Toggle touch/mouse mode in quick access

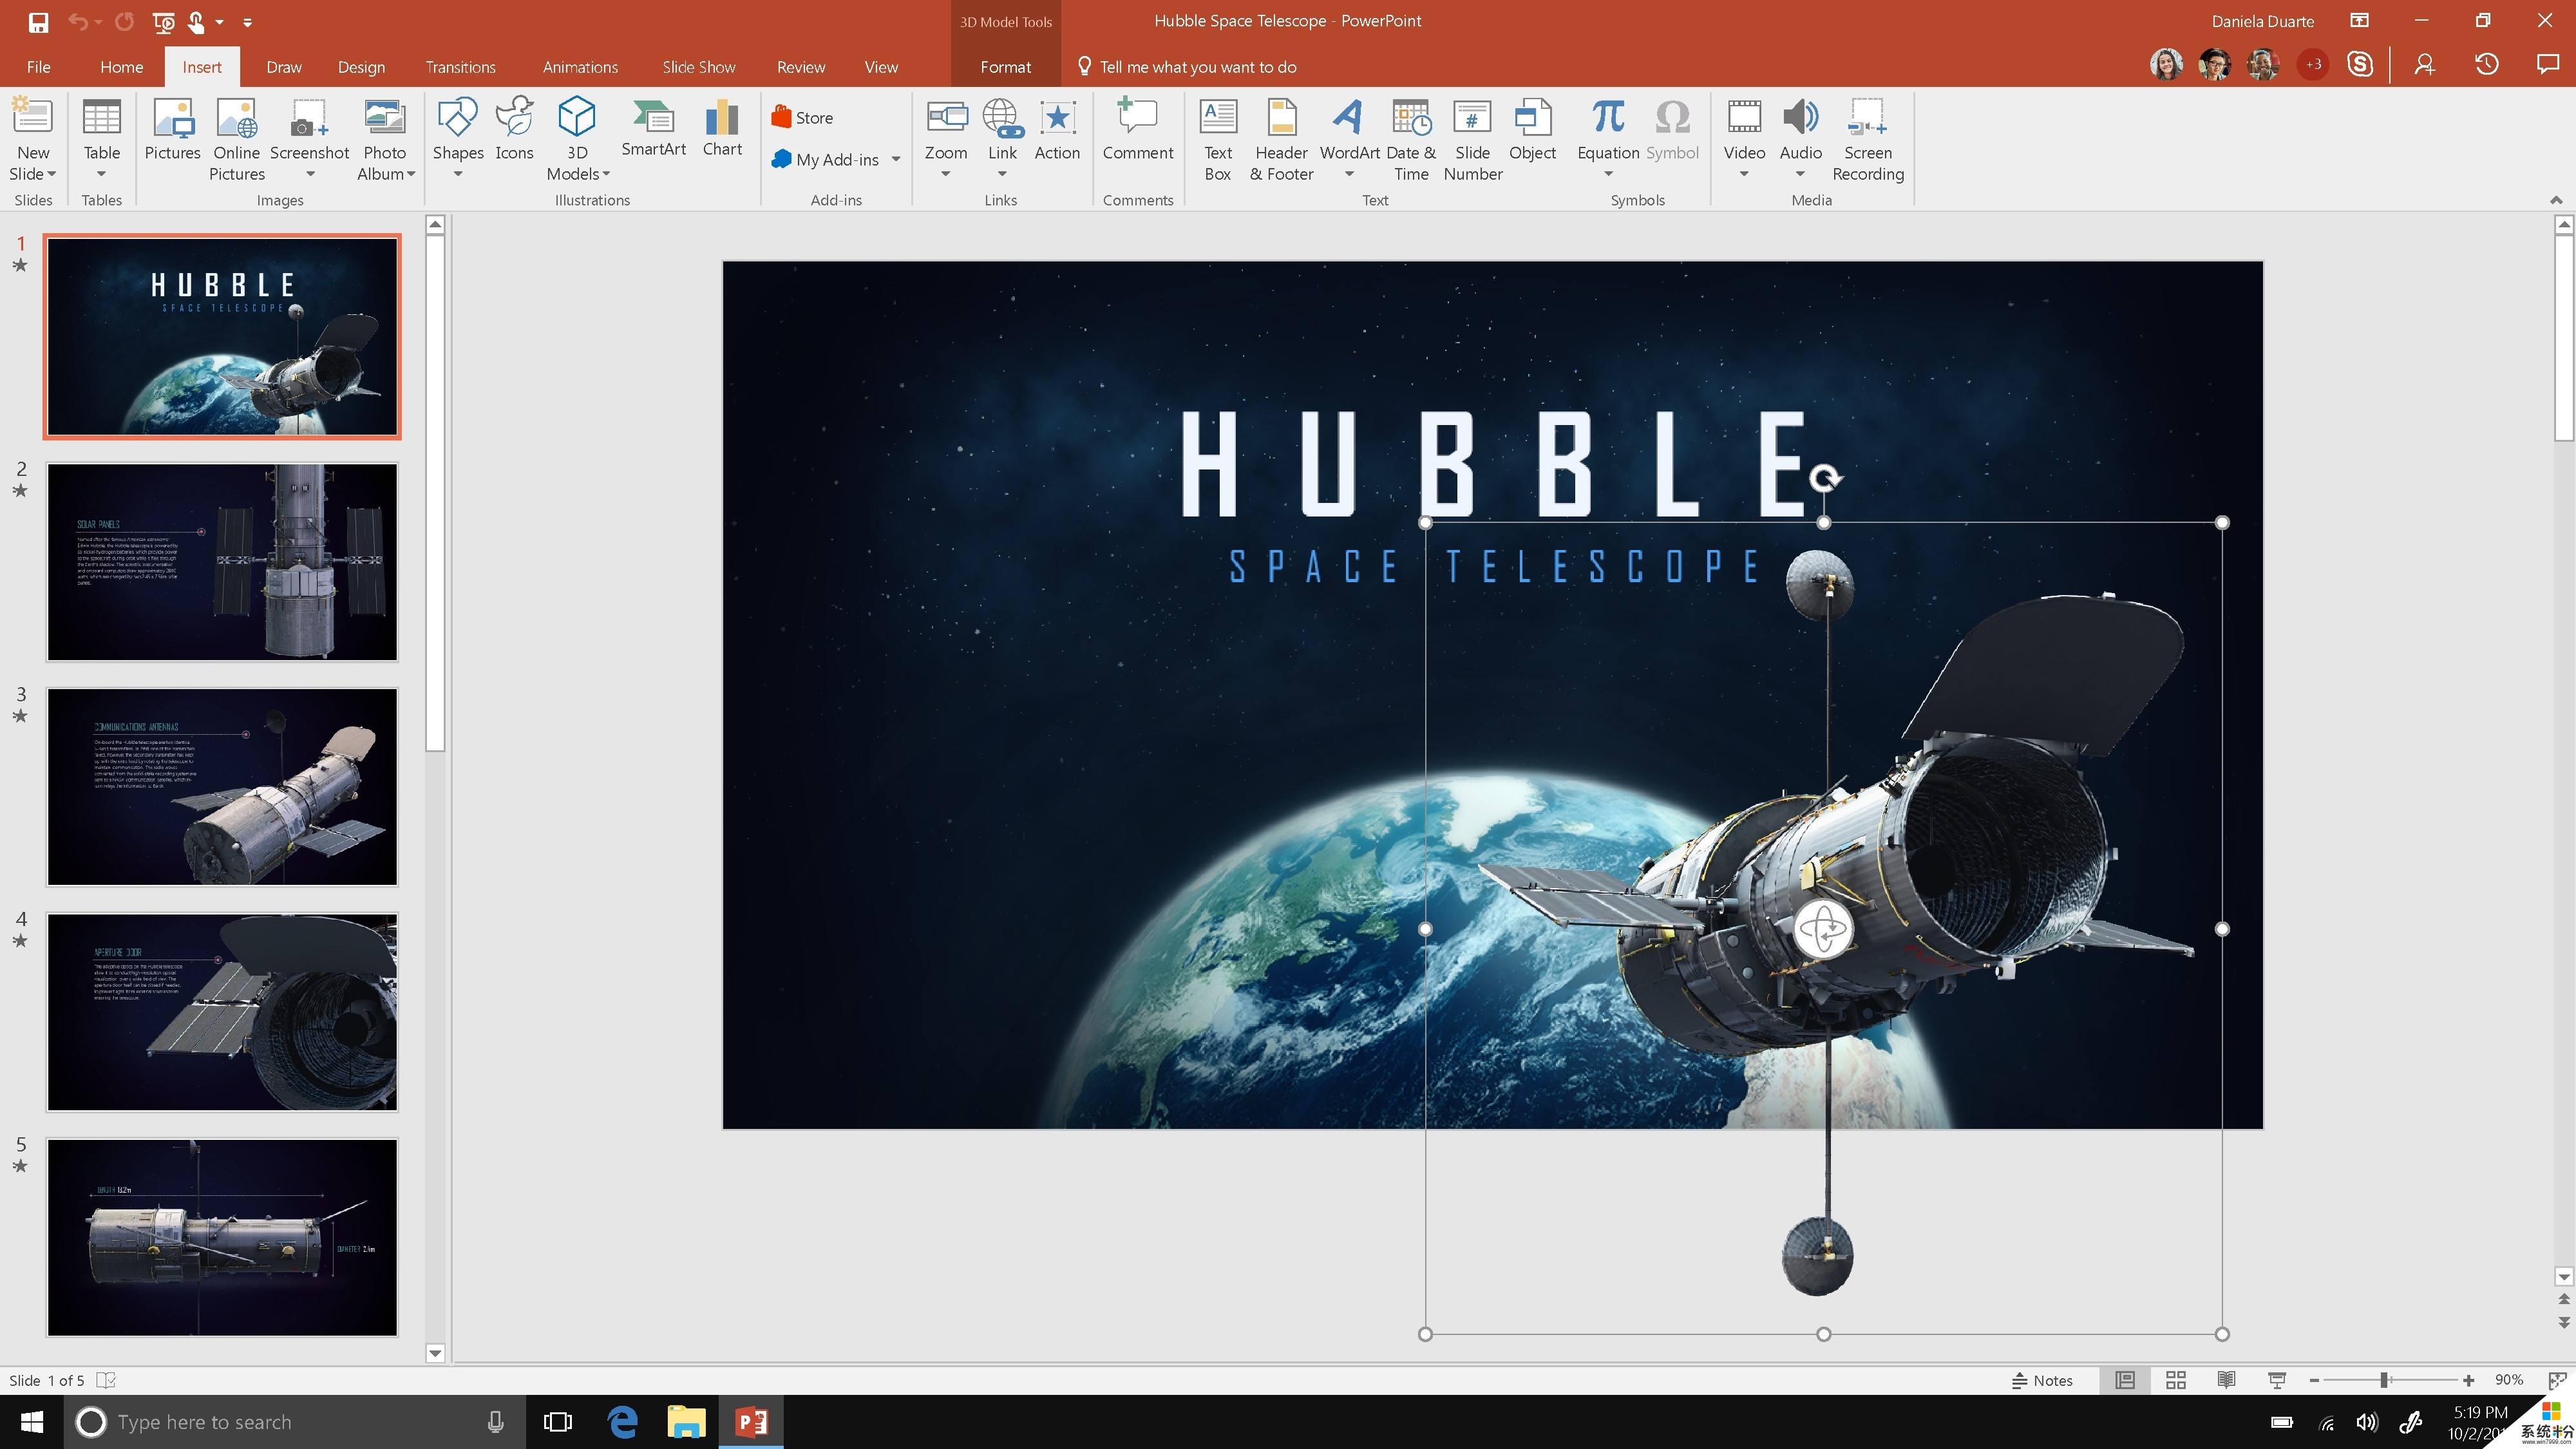point(197,21)
